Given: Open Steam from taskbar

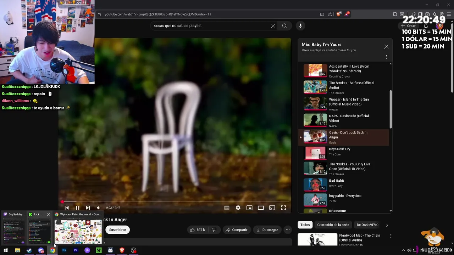Looking at the screenshot, I should pos(29,250).
